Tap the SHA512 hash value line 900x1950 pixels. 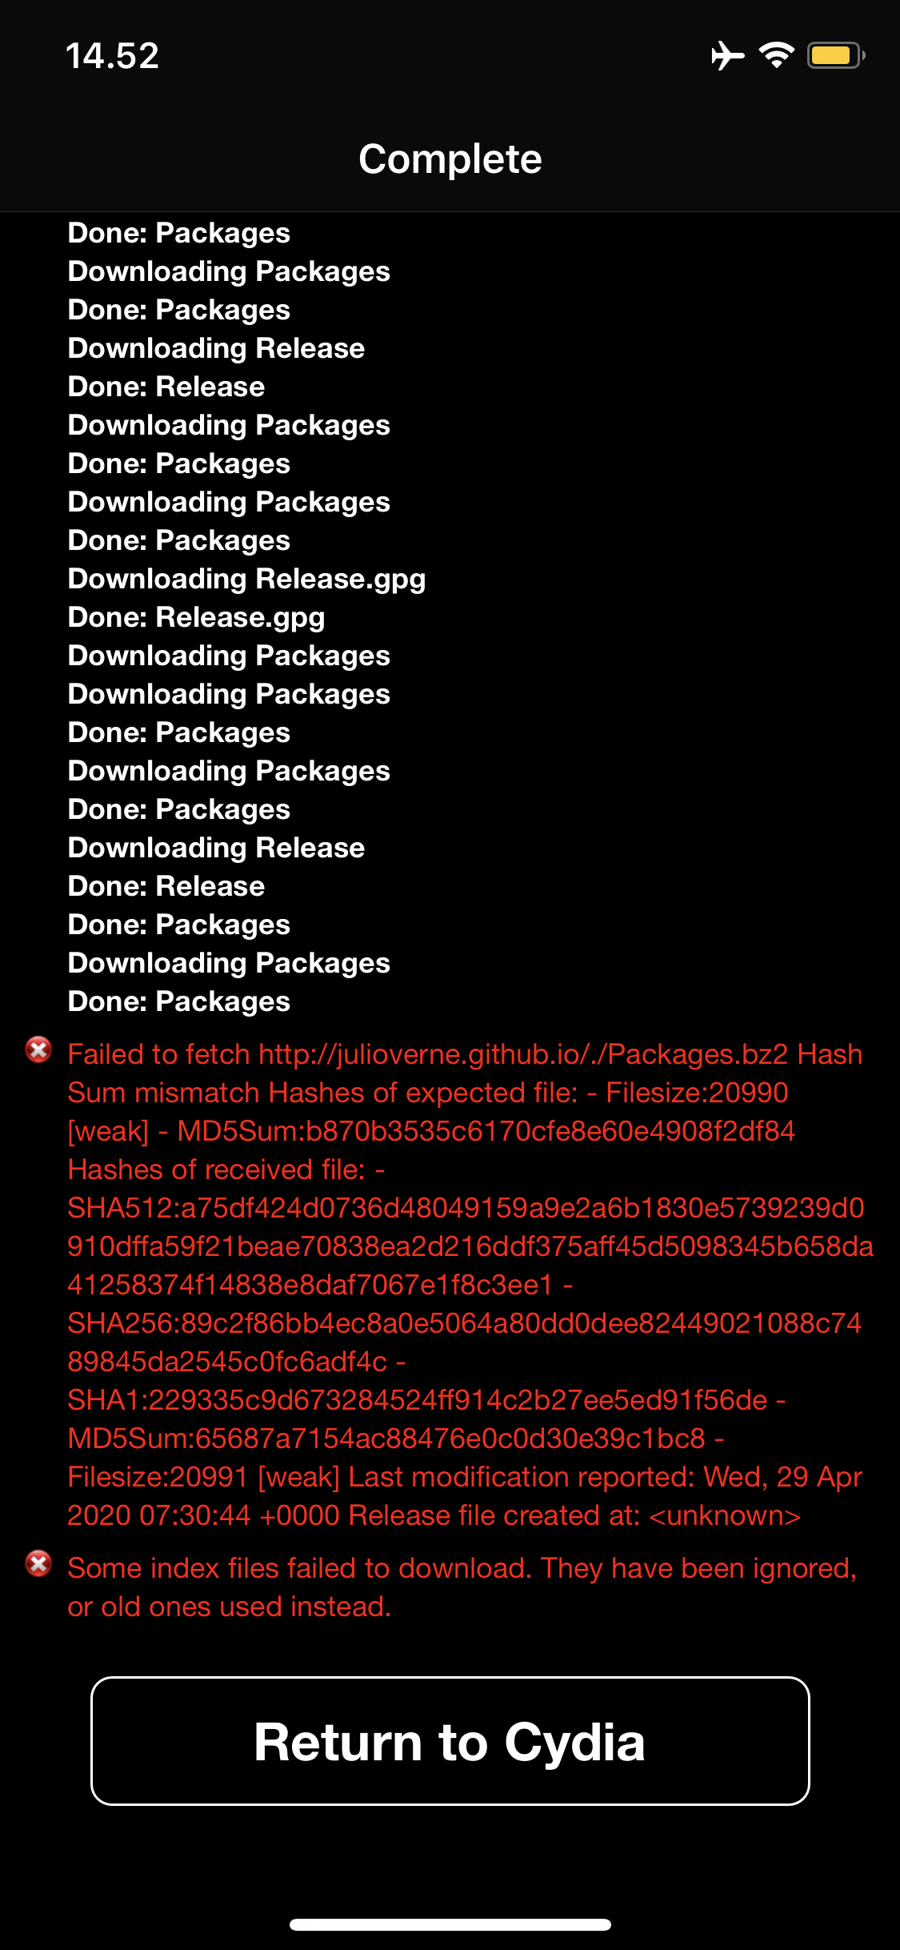coord(465,1208)
